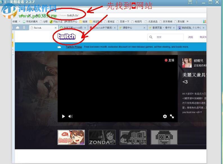
Task: Expand hidden bookmarks with » chevron
Action: [x=188, y=21]
